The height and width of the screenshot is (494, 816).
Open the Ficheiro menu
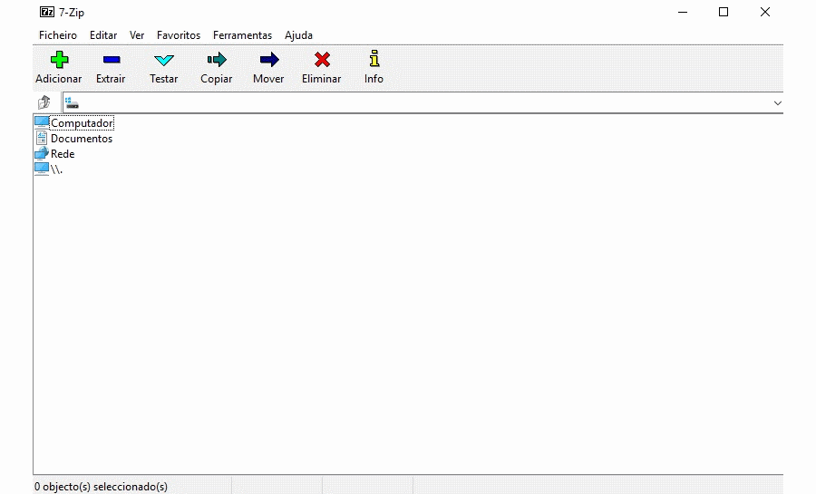coord(58,35)
